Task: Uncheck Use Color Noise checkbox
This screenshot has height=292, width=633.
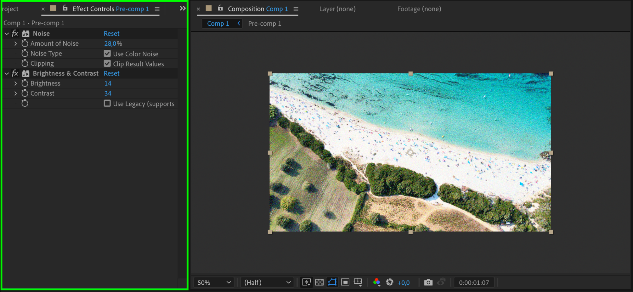Action: coord(107,54)
